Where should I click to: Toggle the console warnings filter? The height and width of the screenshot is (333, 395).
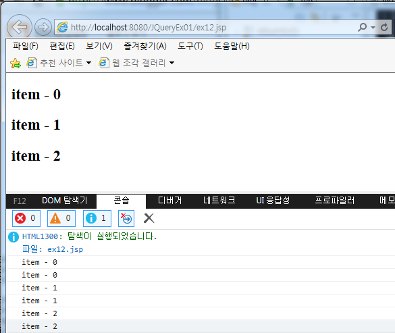(61, 218)
